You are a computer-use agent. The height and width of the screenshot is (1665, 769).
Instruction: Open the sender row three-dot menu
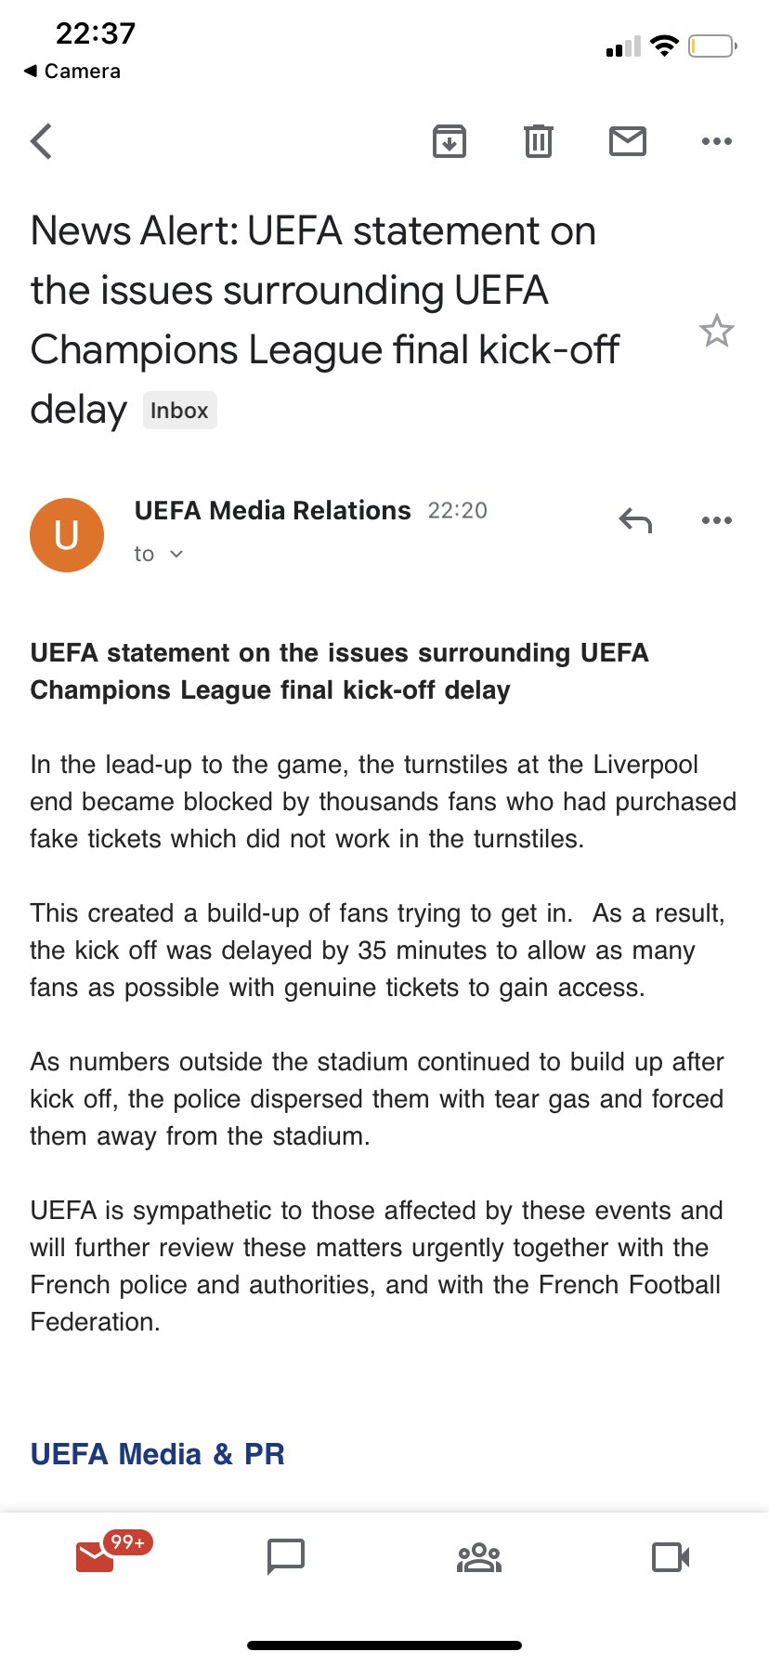tap(716, 520)
